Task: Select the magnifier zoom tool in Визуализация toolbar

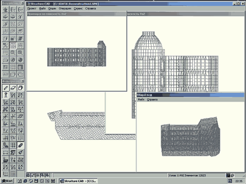Action: tap(13, 53)
